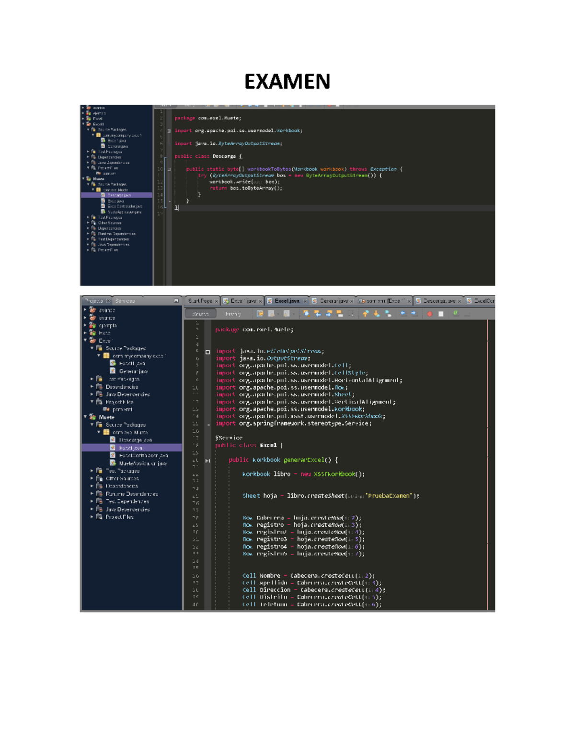575x745 pixels.
Task: Click the Shift Line Right toolbar icon
Action: pyautogui.click(x=414, y=314)
